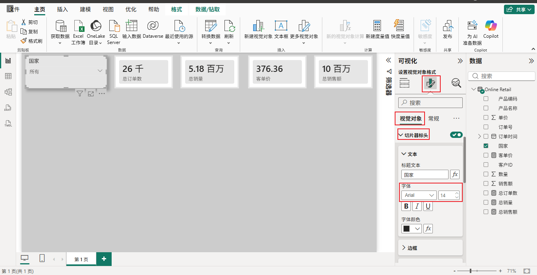Uncheck the 国家 field checkbox
Viewport: 537px width, 275px height.
click(x=486, y=146)
